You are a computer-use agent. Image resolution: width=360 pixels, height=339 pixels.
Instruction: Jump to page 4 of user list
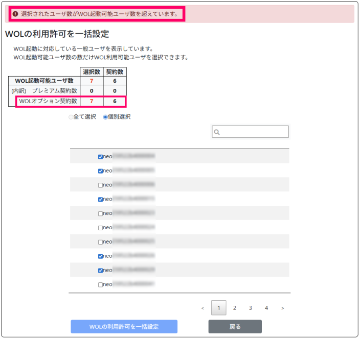[x=266, y=308]
